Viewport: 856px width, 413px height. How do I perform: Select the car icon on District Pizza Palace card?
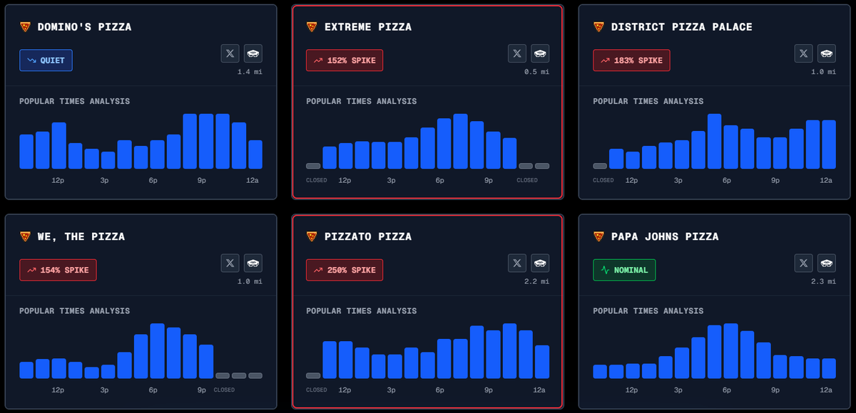click(827, 53)
